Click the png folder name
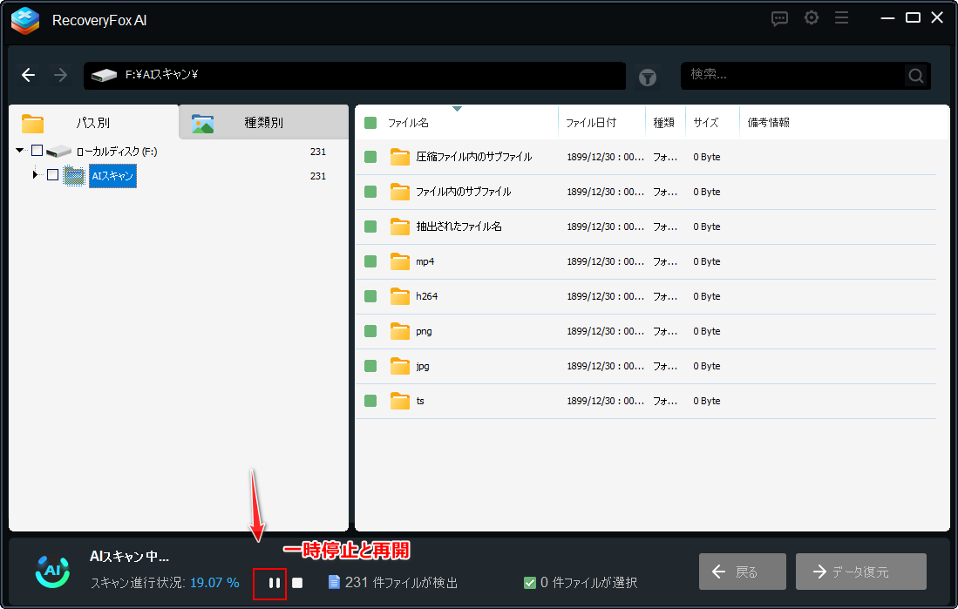Viewport: 958px width, 609px height. 424,332
